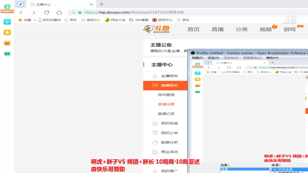Open a new browser tab
The width and height of the screenshot is (308, 173).
pyautogui.click(x=101, y=4)
